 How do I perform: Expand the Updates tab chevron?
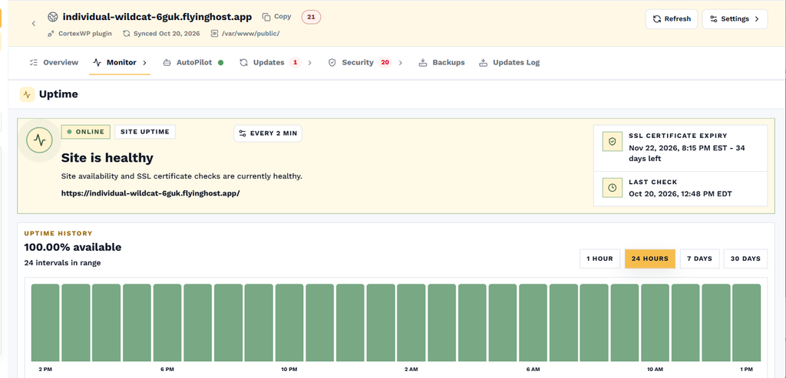(x=310, y=63)
